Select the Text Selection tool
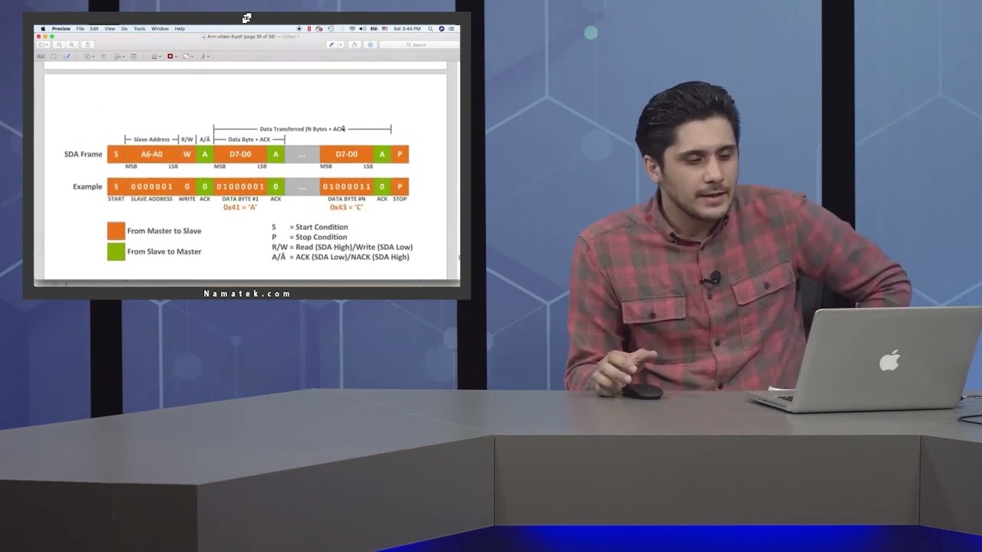Viewport: 982px width, 552px height. (41, 57)
